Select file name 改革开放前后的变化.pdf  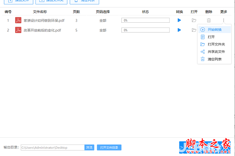[42, 30]
